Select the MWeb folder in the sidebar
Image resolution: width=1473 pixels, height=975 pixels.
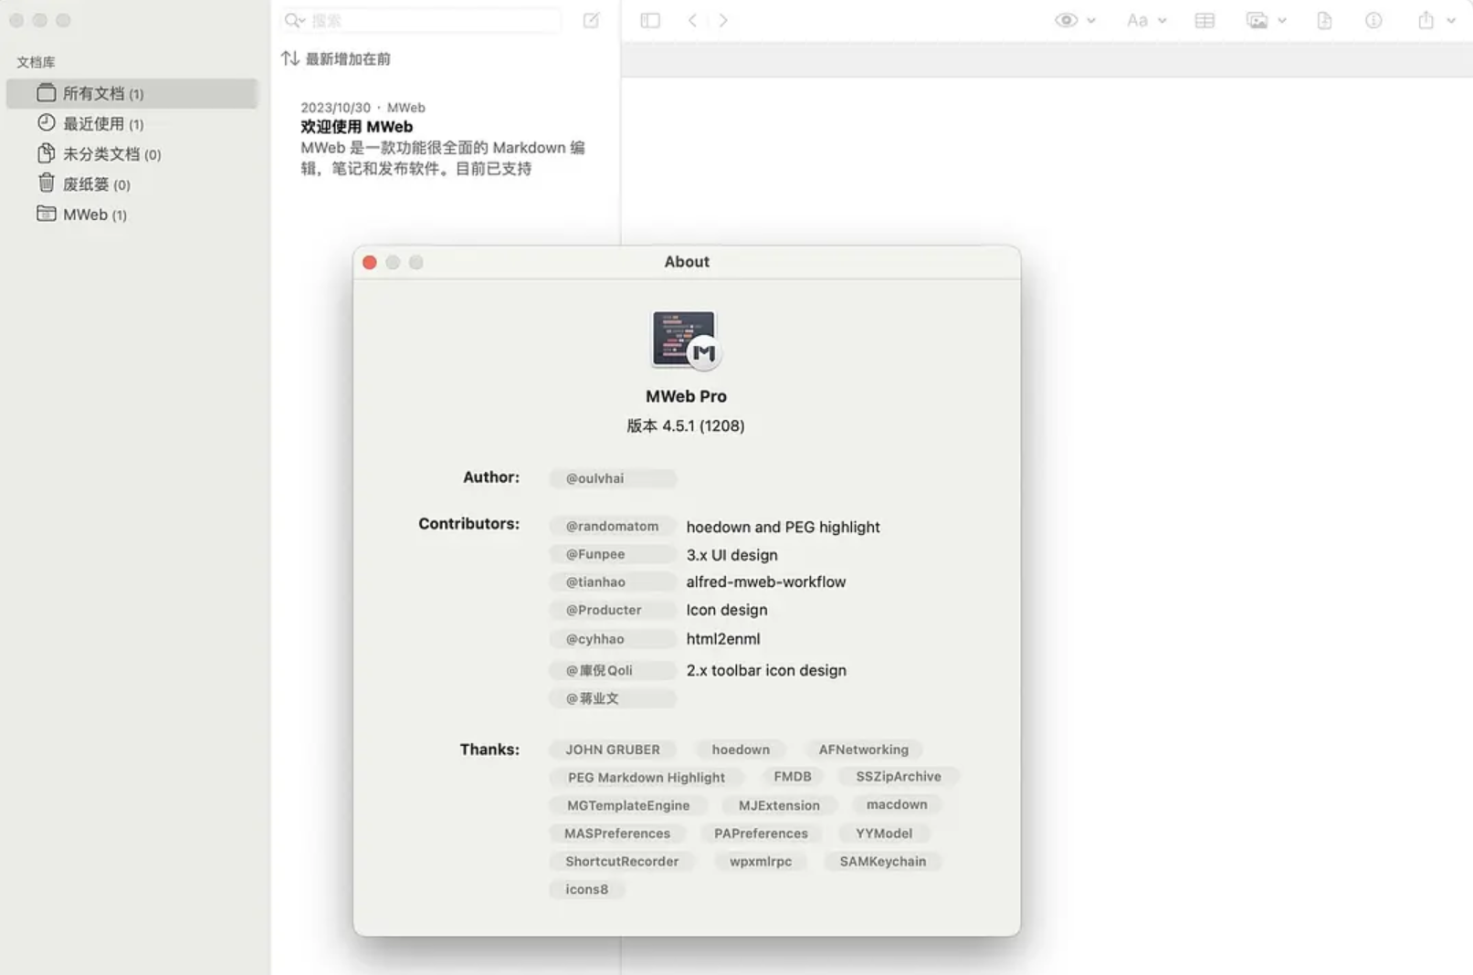pos(132,214)
